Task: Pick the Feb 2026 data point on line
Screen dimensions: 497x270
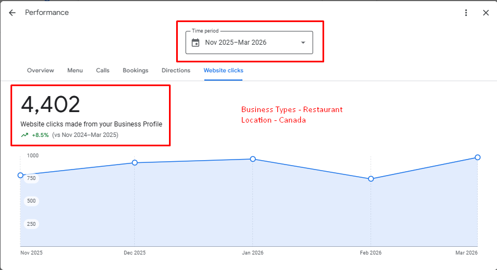Action: click(371, 179)
